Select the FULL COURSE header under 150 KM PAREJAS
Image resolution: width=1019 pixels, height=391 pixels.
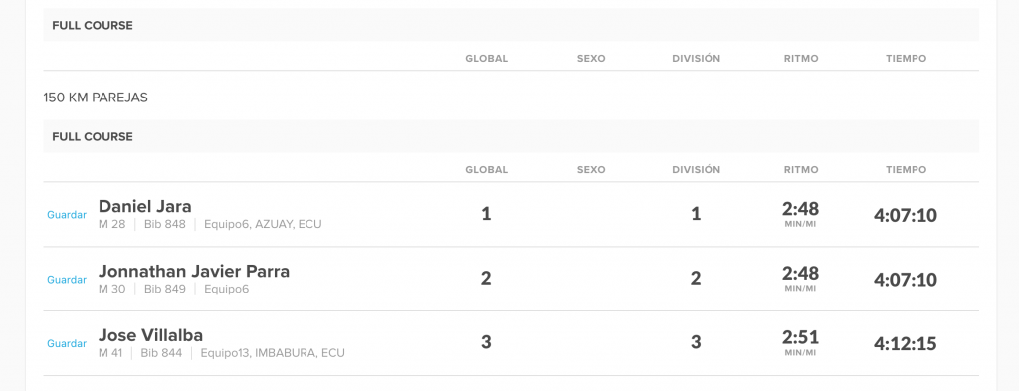tap(510, 137)
